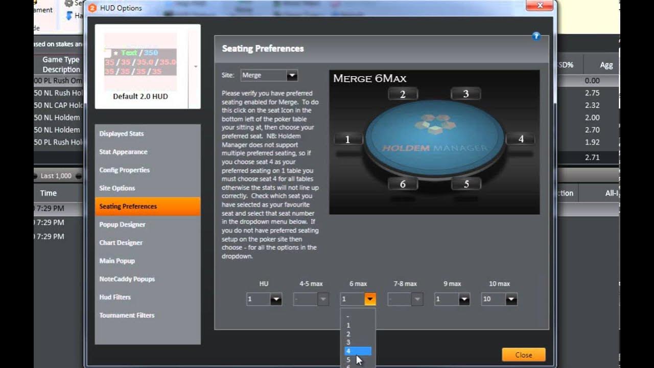The image size is (654, 368).
Task: Click the blue help question mark icon
Action: [x=536, y=36]
